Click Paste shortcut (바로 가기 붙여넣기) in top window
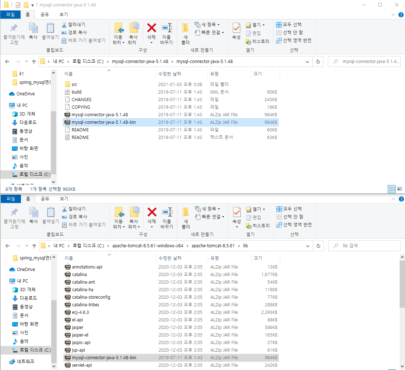Viewport: 405px width, 370px height. coord(84,41)
